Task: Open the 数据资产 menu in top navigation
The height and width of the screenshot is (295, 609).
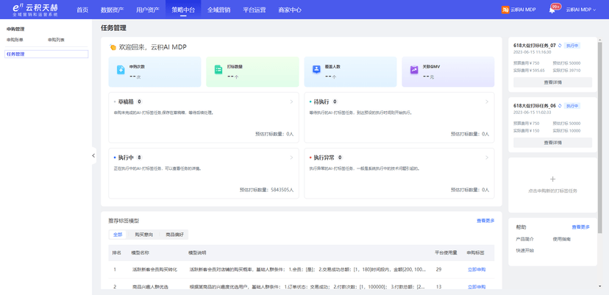Action: click(x=112, y=10)
